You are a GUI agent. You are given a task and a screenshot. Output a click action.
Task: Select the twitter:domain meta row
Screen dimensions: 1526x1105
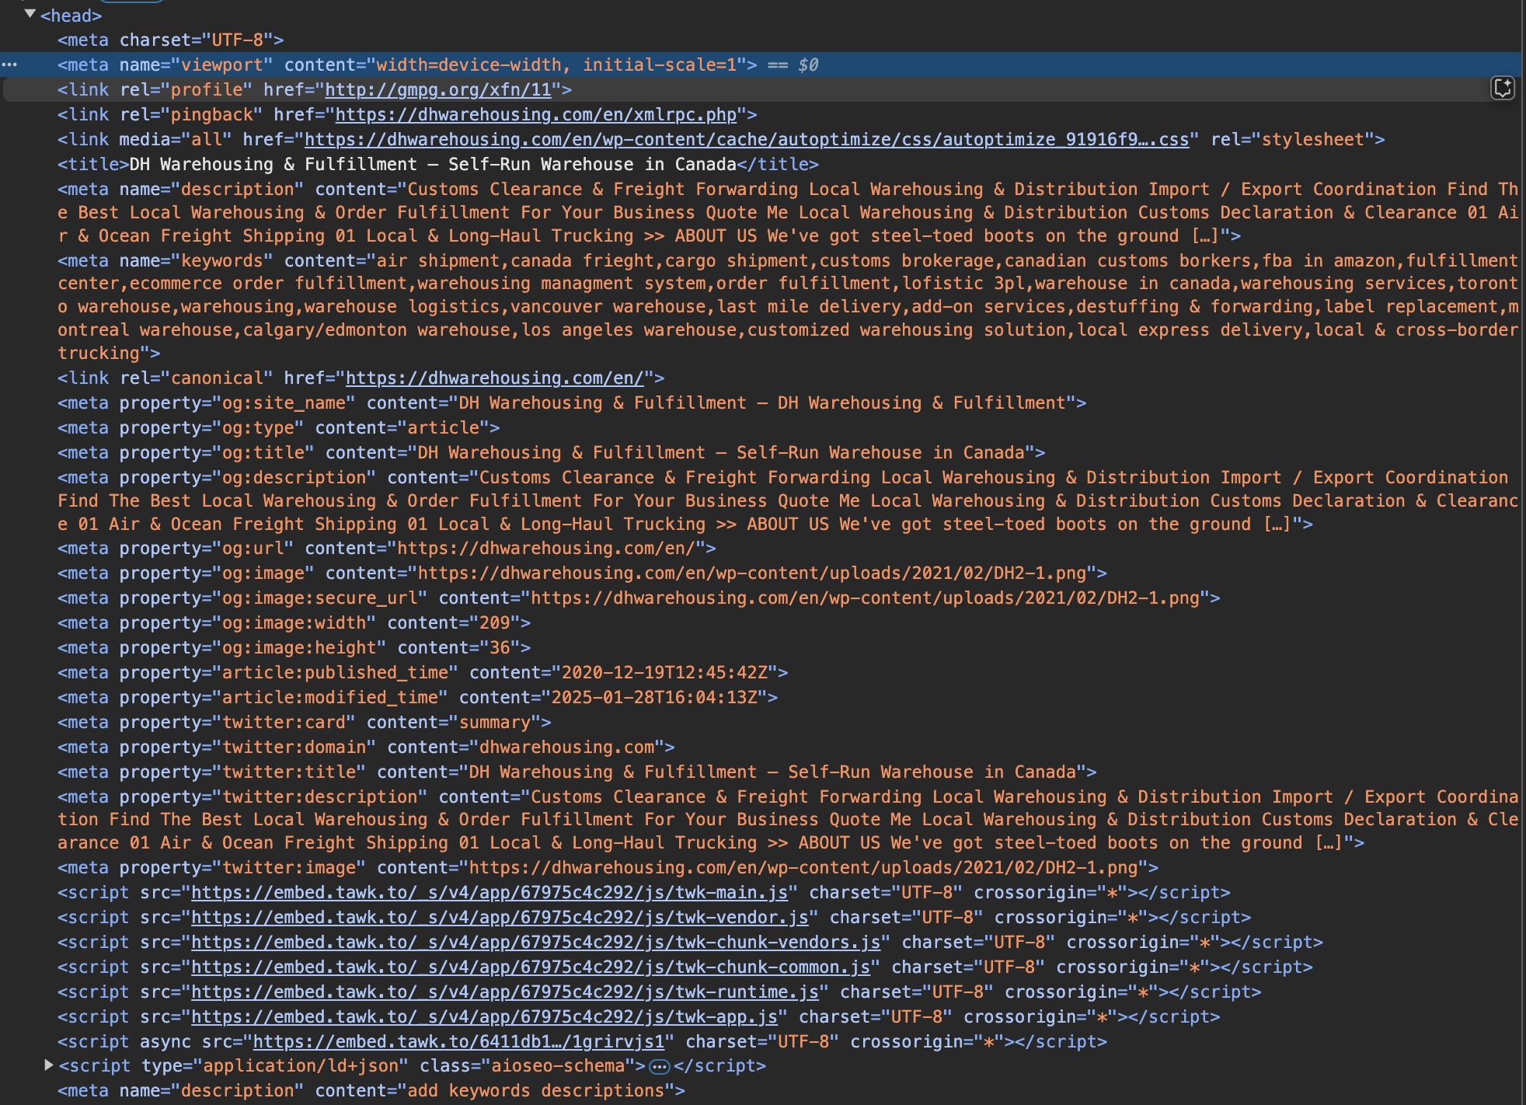coord(366,747)
